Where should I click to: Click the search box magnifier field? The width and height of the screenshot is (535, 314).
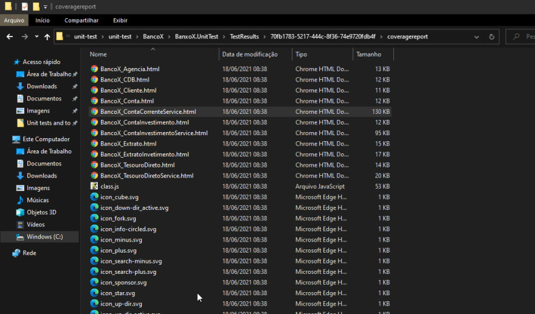coord(520,37)
